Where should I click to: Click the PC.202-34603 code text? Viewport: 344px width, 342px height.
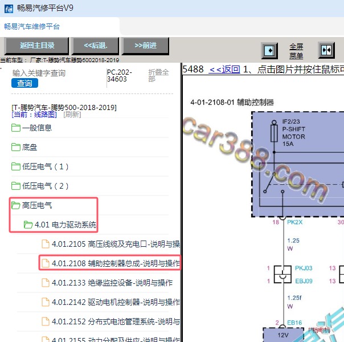120,75
